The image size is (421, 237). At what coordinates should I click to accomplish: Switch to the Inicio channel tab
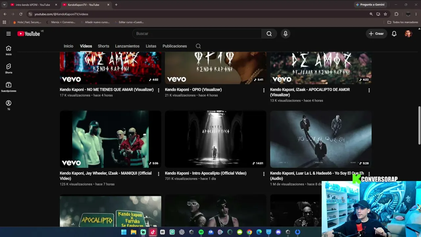coord(68,46)
